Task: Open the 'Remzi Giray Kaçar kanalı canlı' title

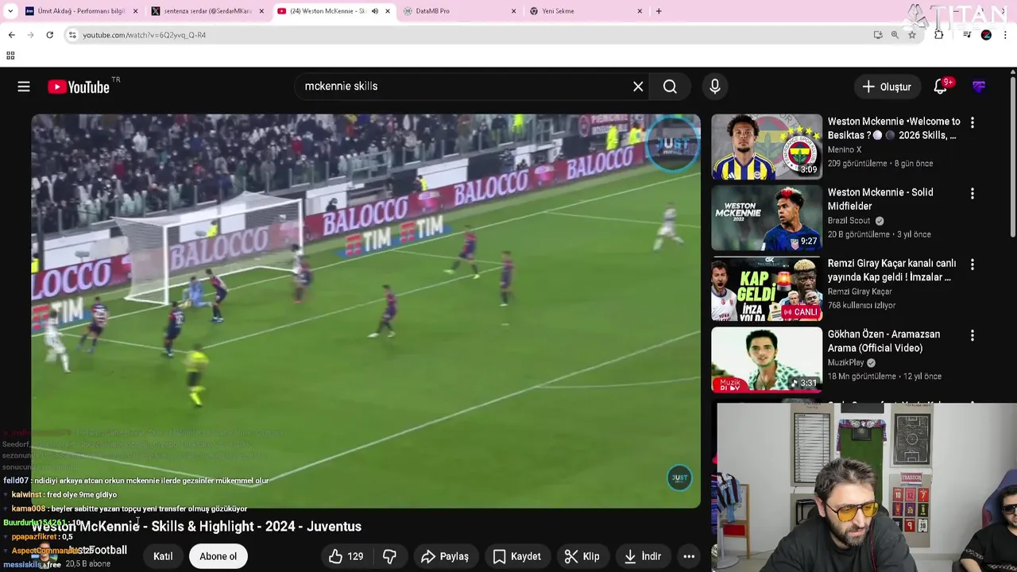Action: click(892, 270)
